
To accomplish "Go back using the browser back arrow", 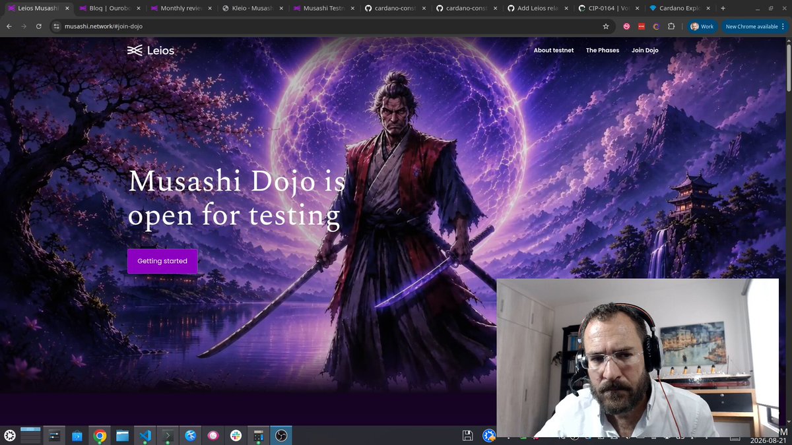I will (9, 26).
